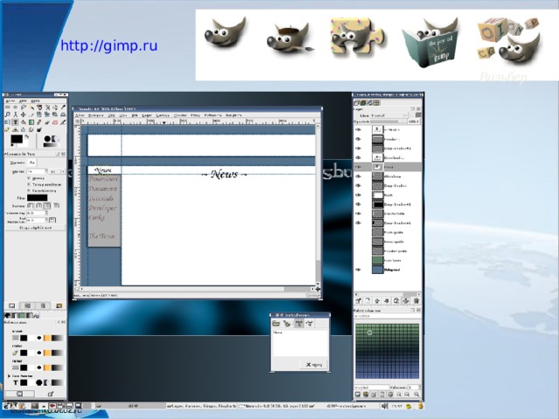Click the text size input field
559x419 pixels.
[x=37, y=171]
